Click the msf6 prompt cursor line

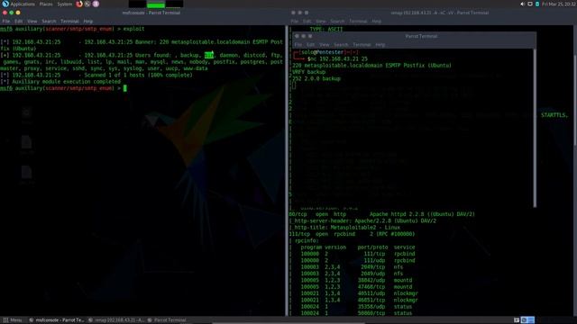(63, 88)
